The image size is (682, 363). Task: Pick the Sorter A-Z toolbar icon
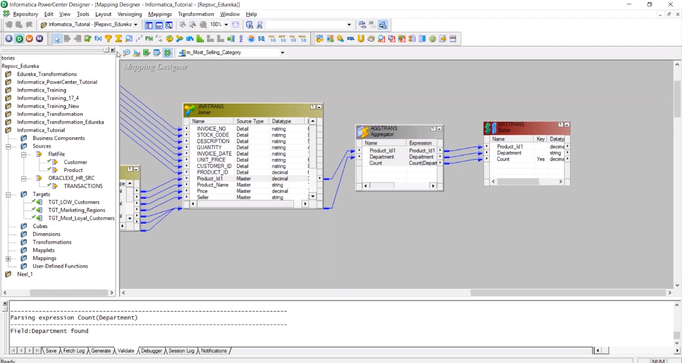pos(241,39)
